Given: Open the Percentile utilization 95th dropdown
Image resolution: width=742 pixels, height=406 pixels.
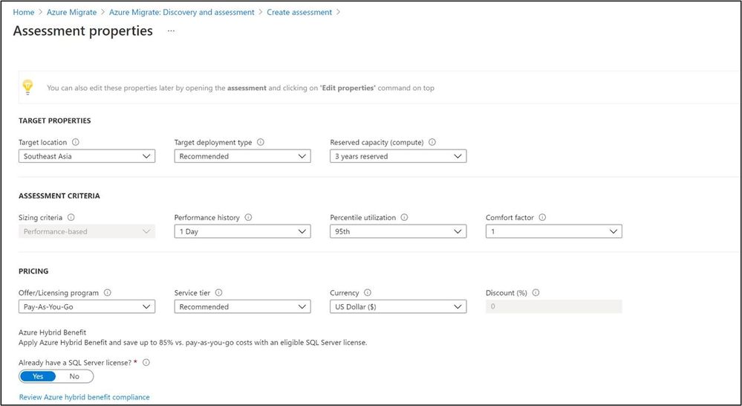Looking at the screenshot, I should 398,232.
